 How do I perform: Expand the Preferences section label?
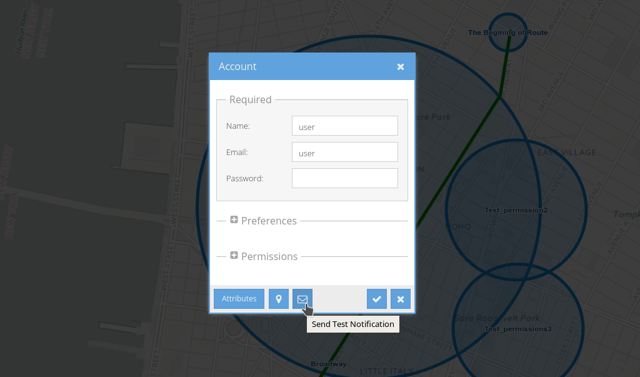point(269,221)
